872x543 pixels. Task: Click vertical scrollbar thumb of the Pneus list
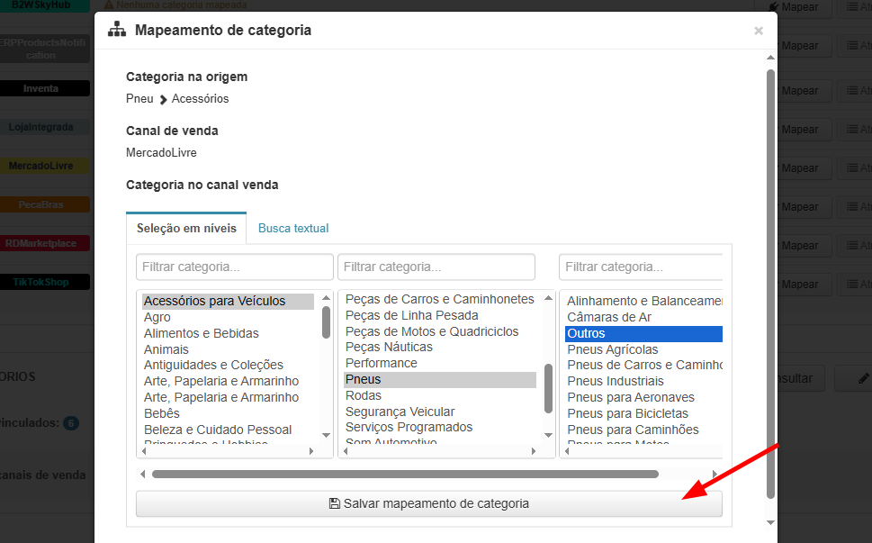click(548, 388)
